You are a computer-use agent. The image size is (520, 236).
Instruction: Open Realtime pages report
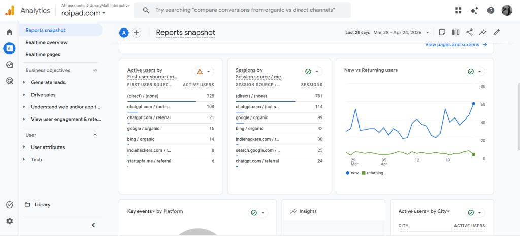tap(43, 54)
